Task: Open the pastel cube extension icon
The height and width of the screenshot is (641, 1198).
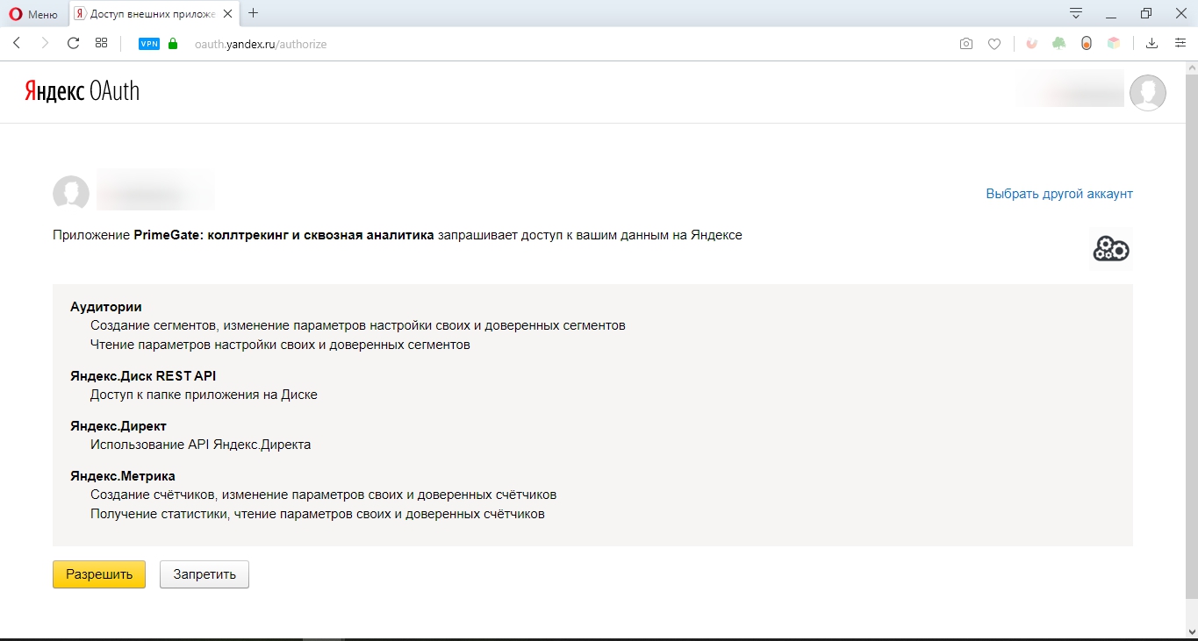Action: pos(1114,44)
